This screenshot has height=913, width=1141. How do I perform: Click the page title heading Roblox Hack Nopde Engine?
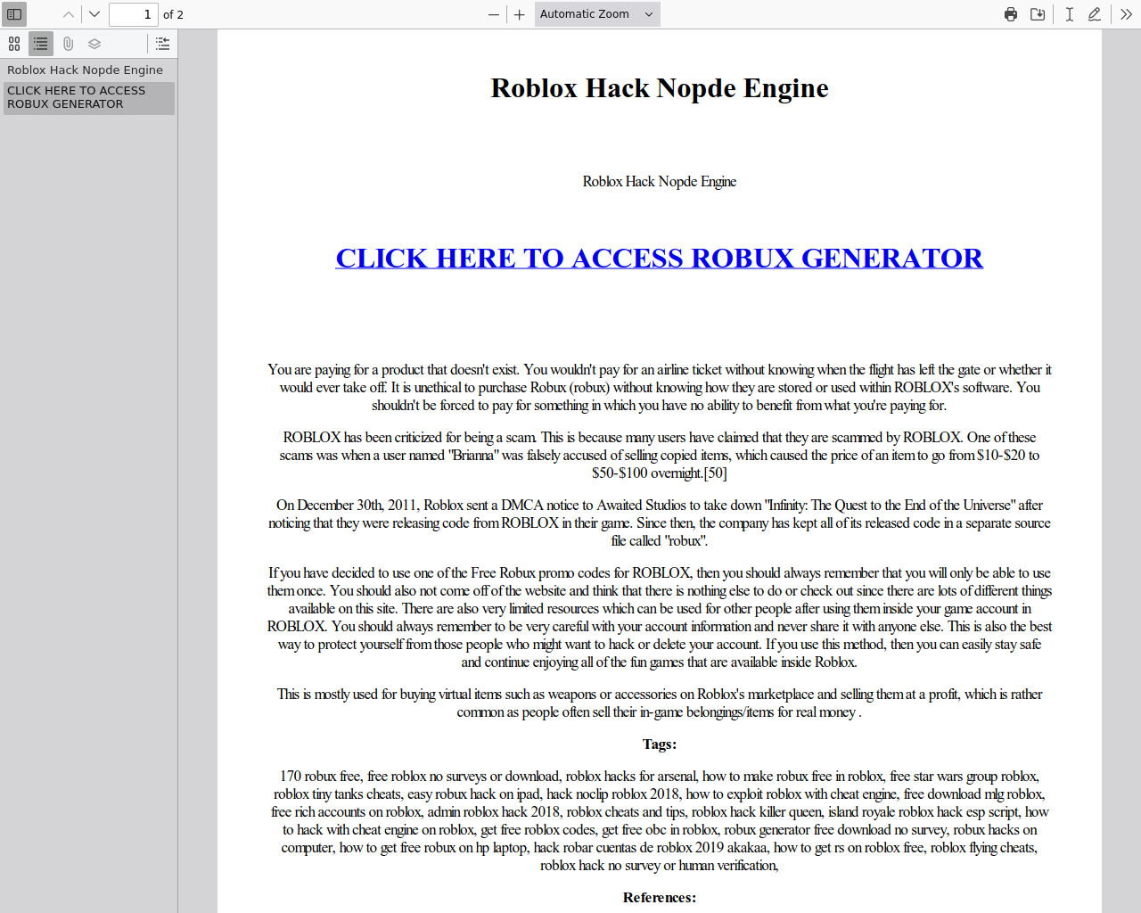click(x=660, y=88)
